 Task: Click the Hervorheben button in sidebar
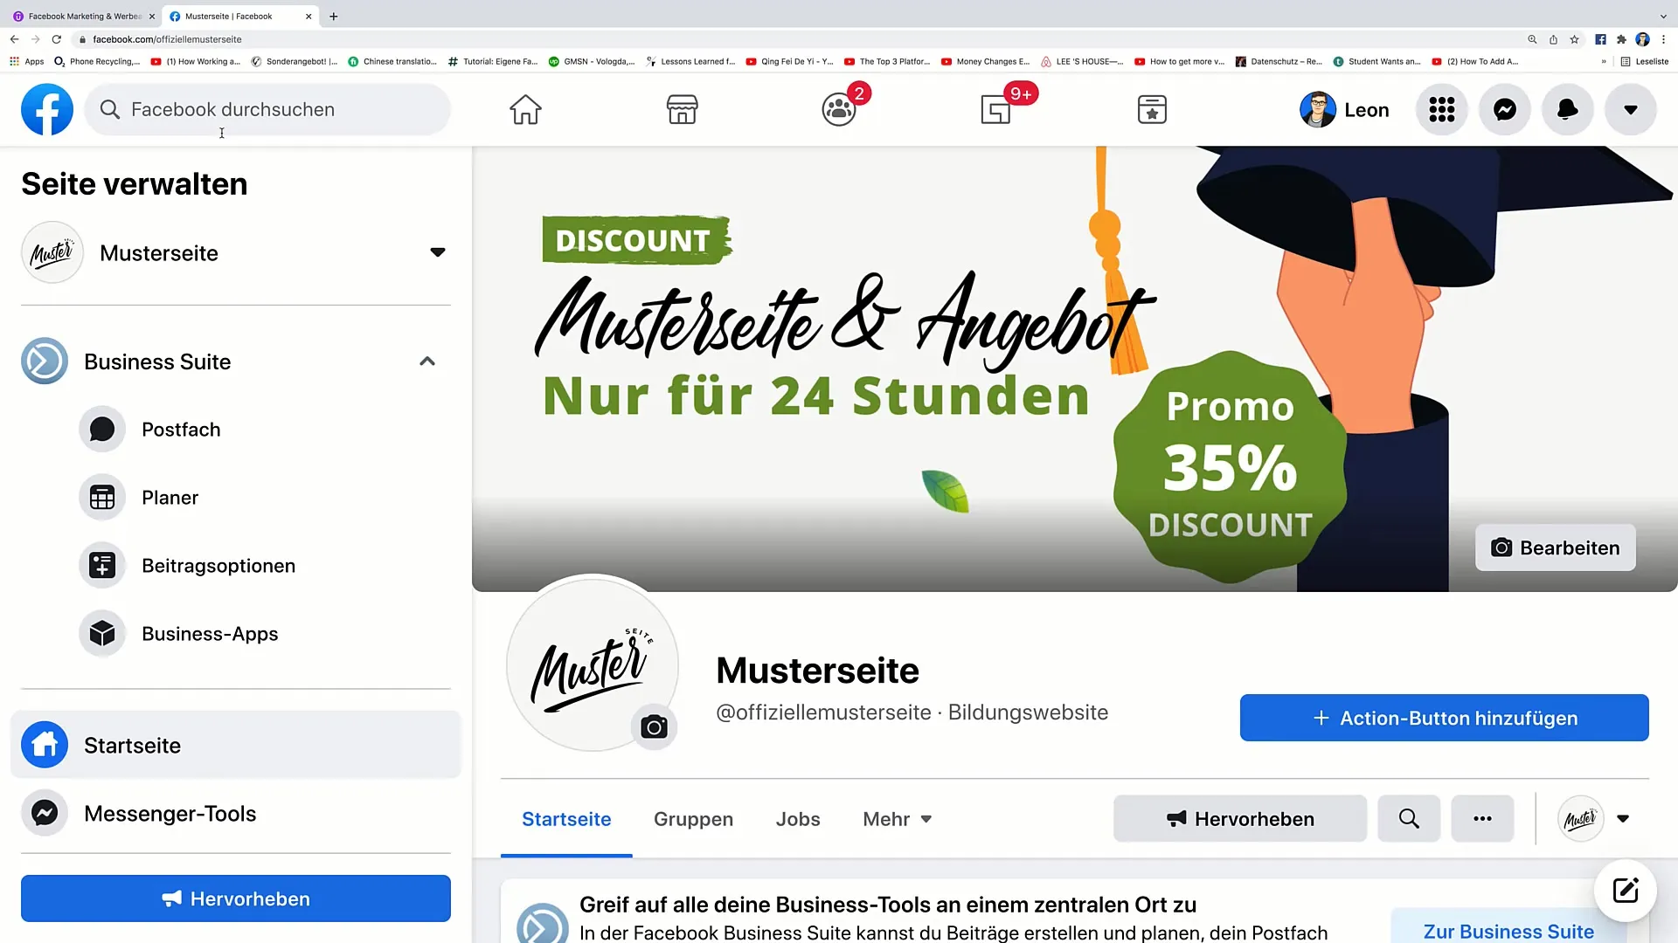tap(235, 898)
